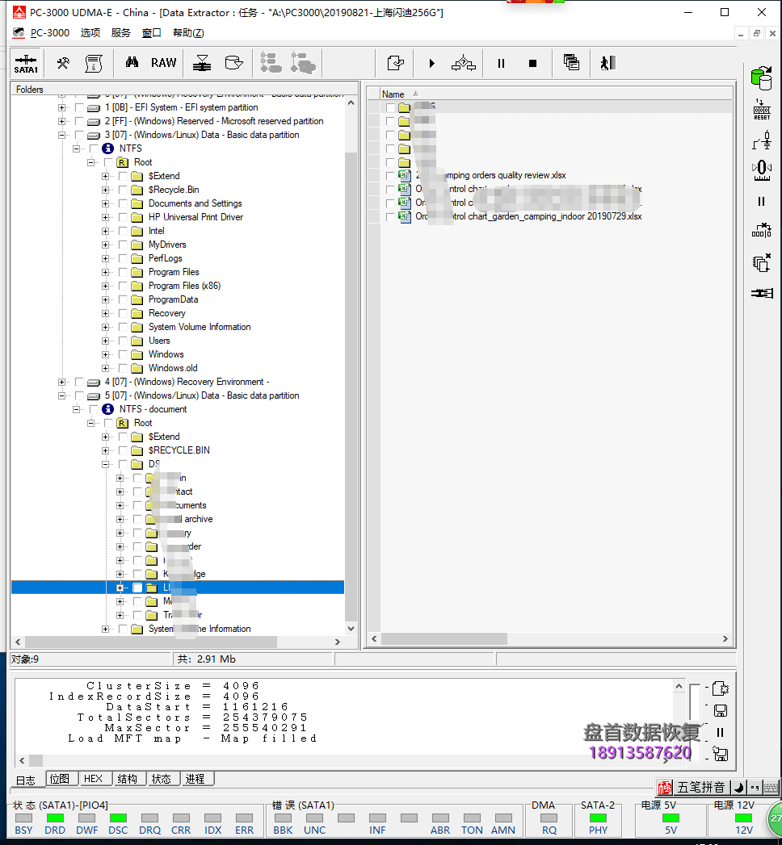The image size is (782, 845).
Task: Click the disk map toolbar icon next to RAW
Action: [x=202, y=63]
